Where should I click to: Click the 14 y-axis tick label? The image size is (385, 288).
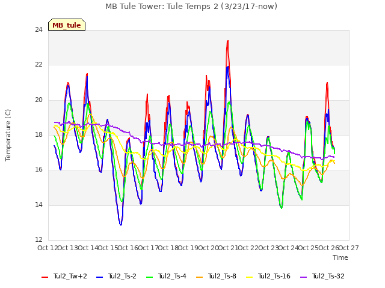point(38,205)
